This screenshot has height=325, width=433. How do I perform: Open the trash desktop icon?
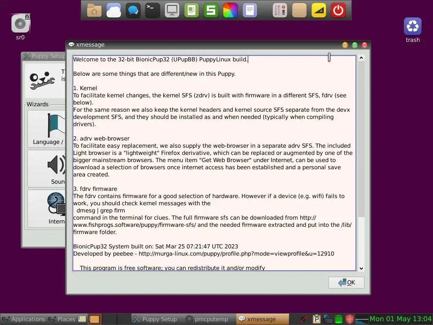pos(413,30)
